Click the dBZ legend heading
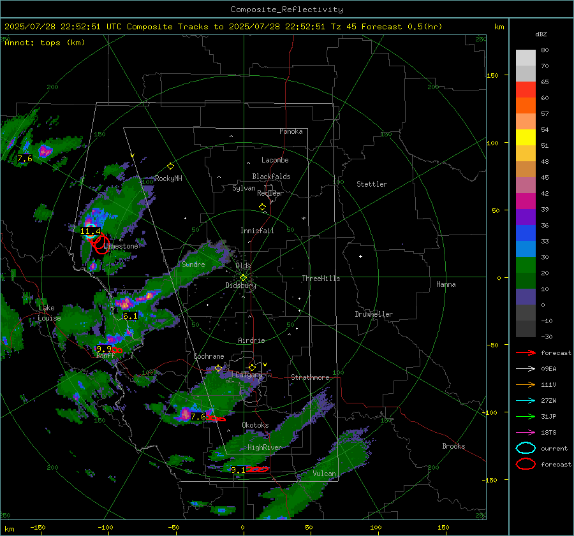This screenshot has width=574, height=536. click(x=541, y=34)
